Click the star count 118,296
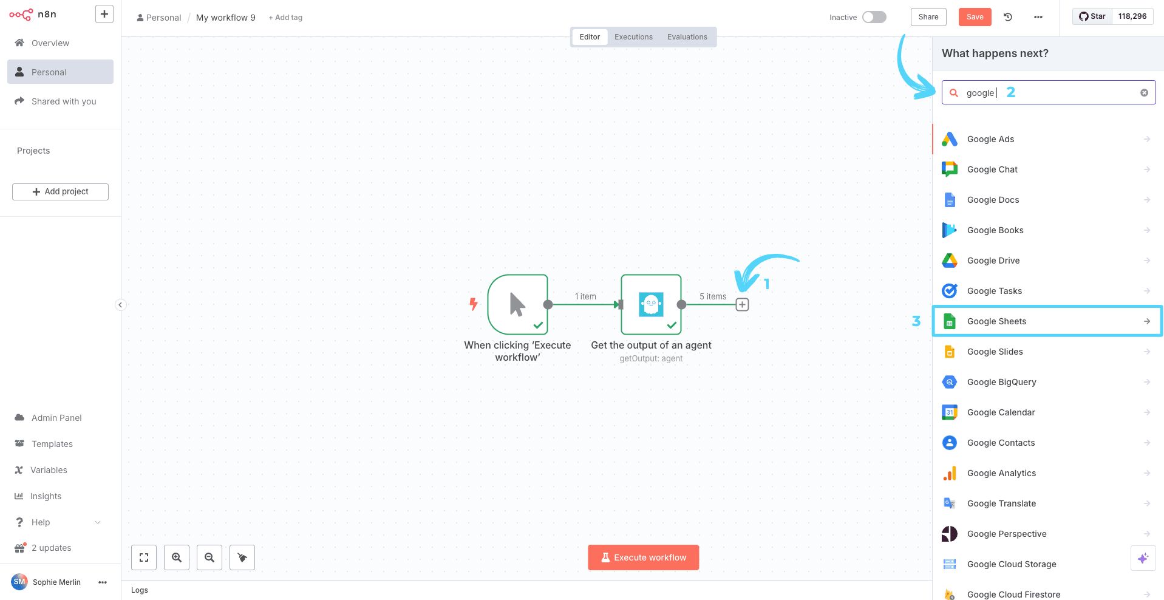This screenshot has height=600, width=1164. coord(1132,16)
